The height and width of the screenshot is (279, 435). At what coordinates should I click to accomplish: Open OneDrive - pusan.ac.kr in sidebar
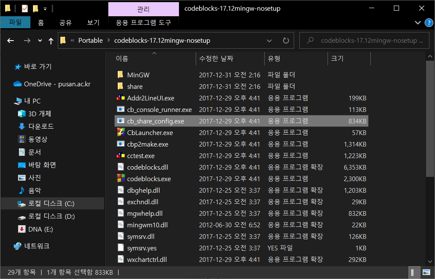click(x=52, y=84)
